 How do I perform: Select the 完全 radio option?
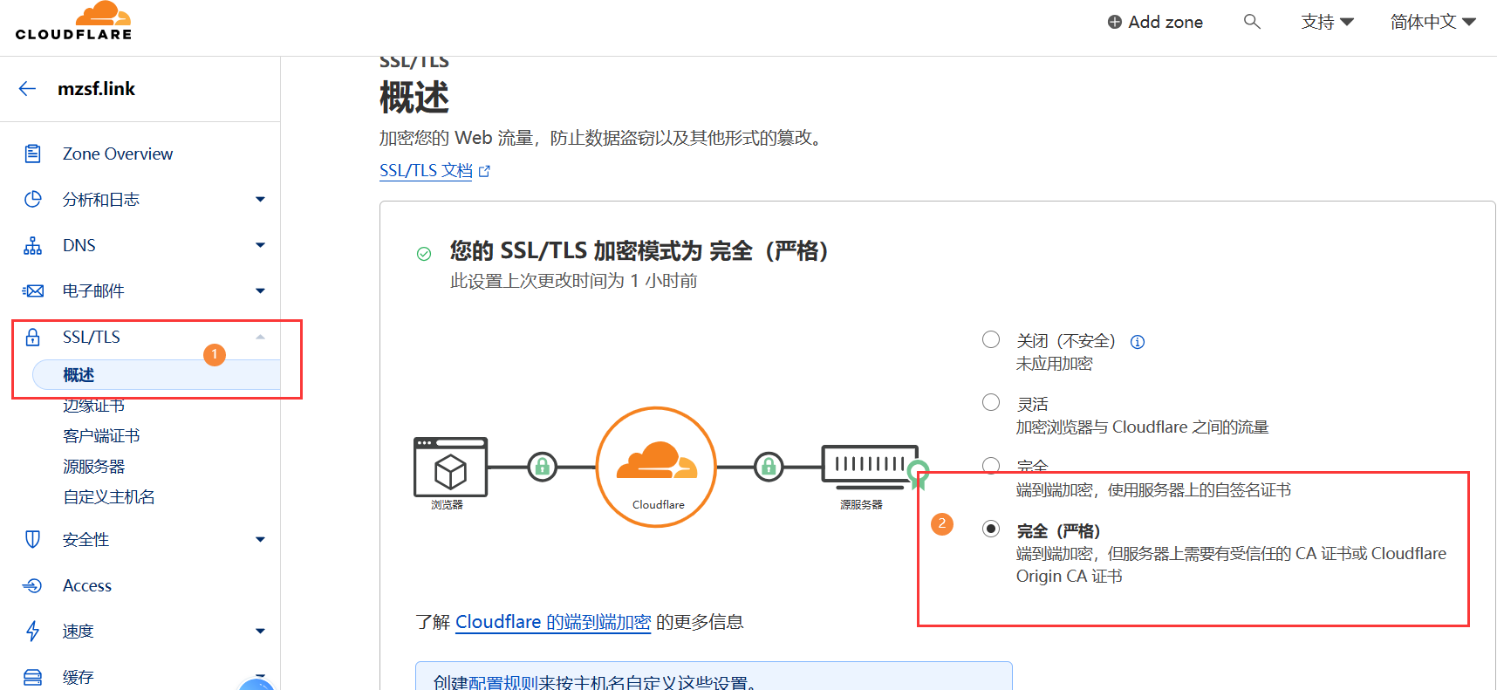[991, 465]
